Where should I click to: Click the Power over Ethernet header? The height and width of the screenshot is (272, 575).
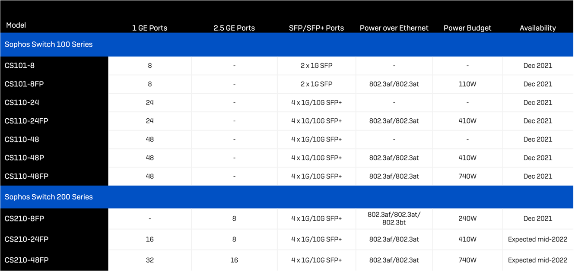pyautogui.click(x=394, y=28)
